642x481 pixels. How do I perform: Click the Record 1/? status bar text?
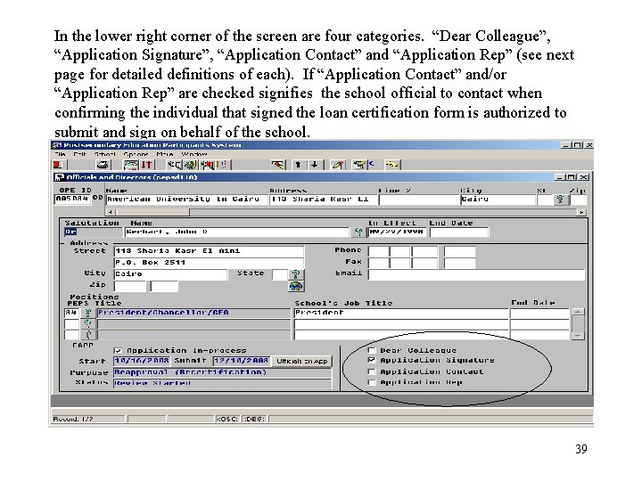coord(73,419)
